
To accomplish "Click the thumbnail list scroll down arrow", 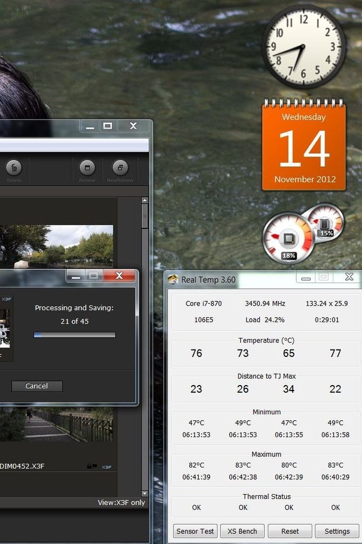I will tap(145, 494).
